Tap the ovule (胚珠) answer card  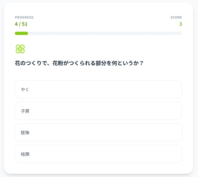point(98,132)
